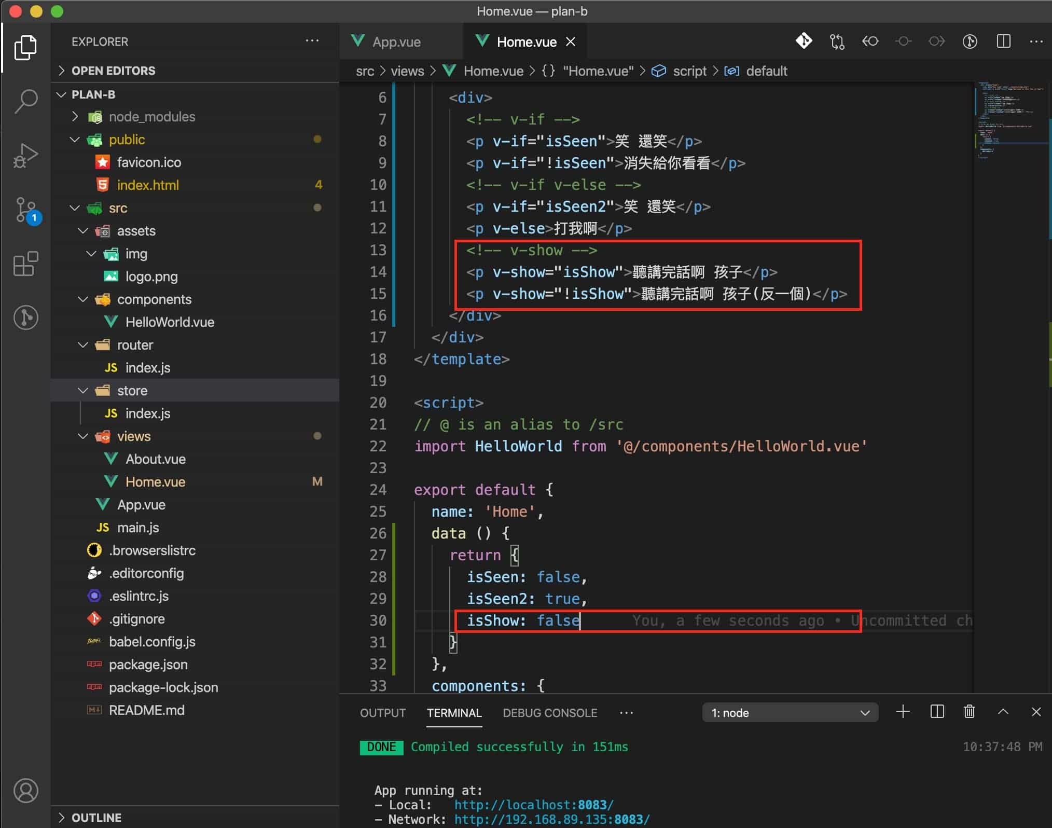Split the terminal pane
1052x828 pixels.
point(937,712)
